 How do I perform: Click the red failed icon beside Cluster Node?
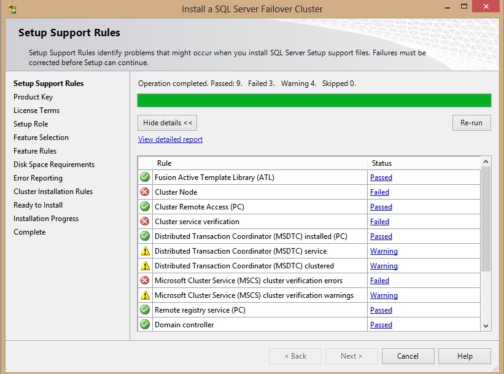pyautogui.click(x=145, y=192)
